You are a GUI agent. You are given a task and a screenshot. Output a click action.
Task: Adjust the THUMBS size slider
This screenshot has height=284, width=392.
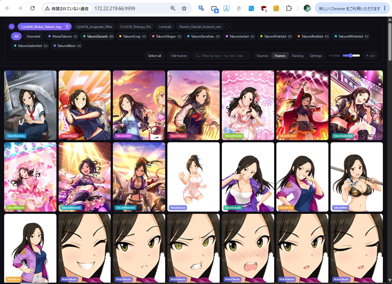coord(351,56)
